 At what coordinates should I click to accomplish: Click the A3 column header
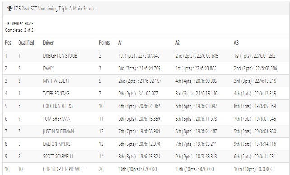tap(236, 43)
